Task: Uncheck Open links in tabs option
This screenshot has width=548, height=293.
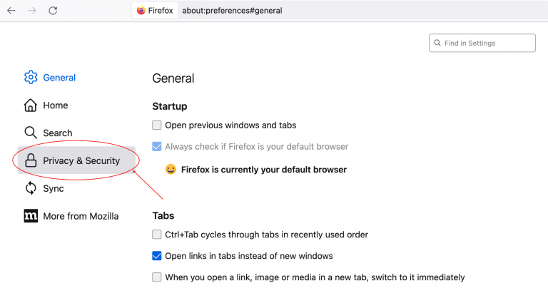Action: 157,256
